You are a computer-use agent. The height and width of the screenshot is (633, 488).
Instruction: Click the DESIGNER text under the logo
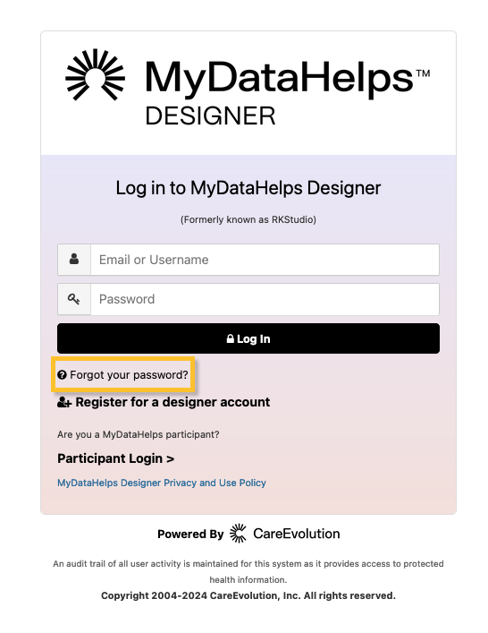tap(210, 115)
